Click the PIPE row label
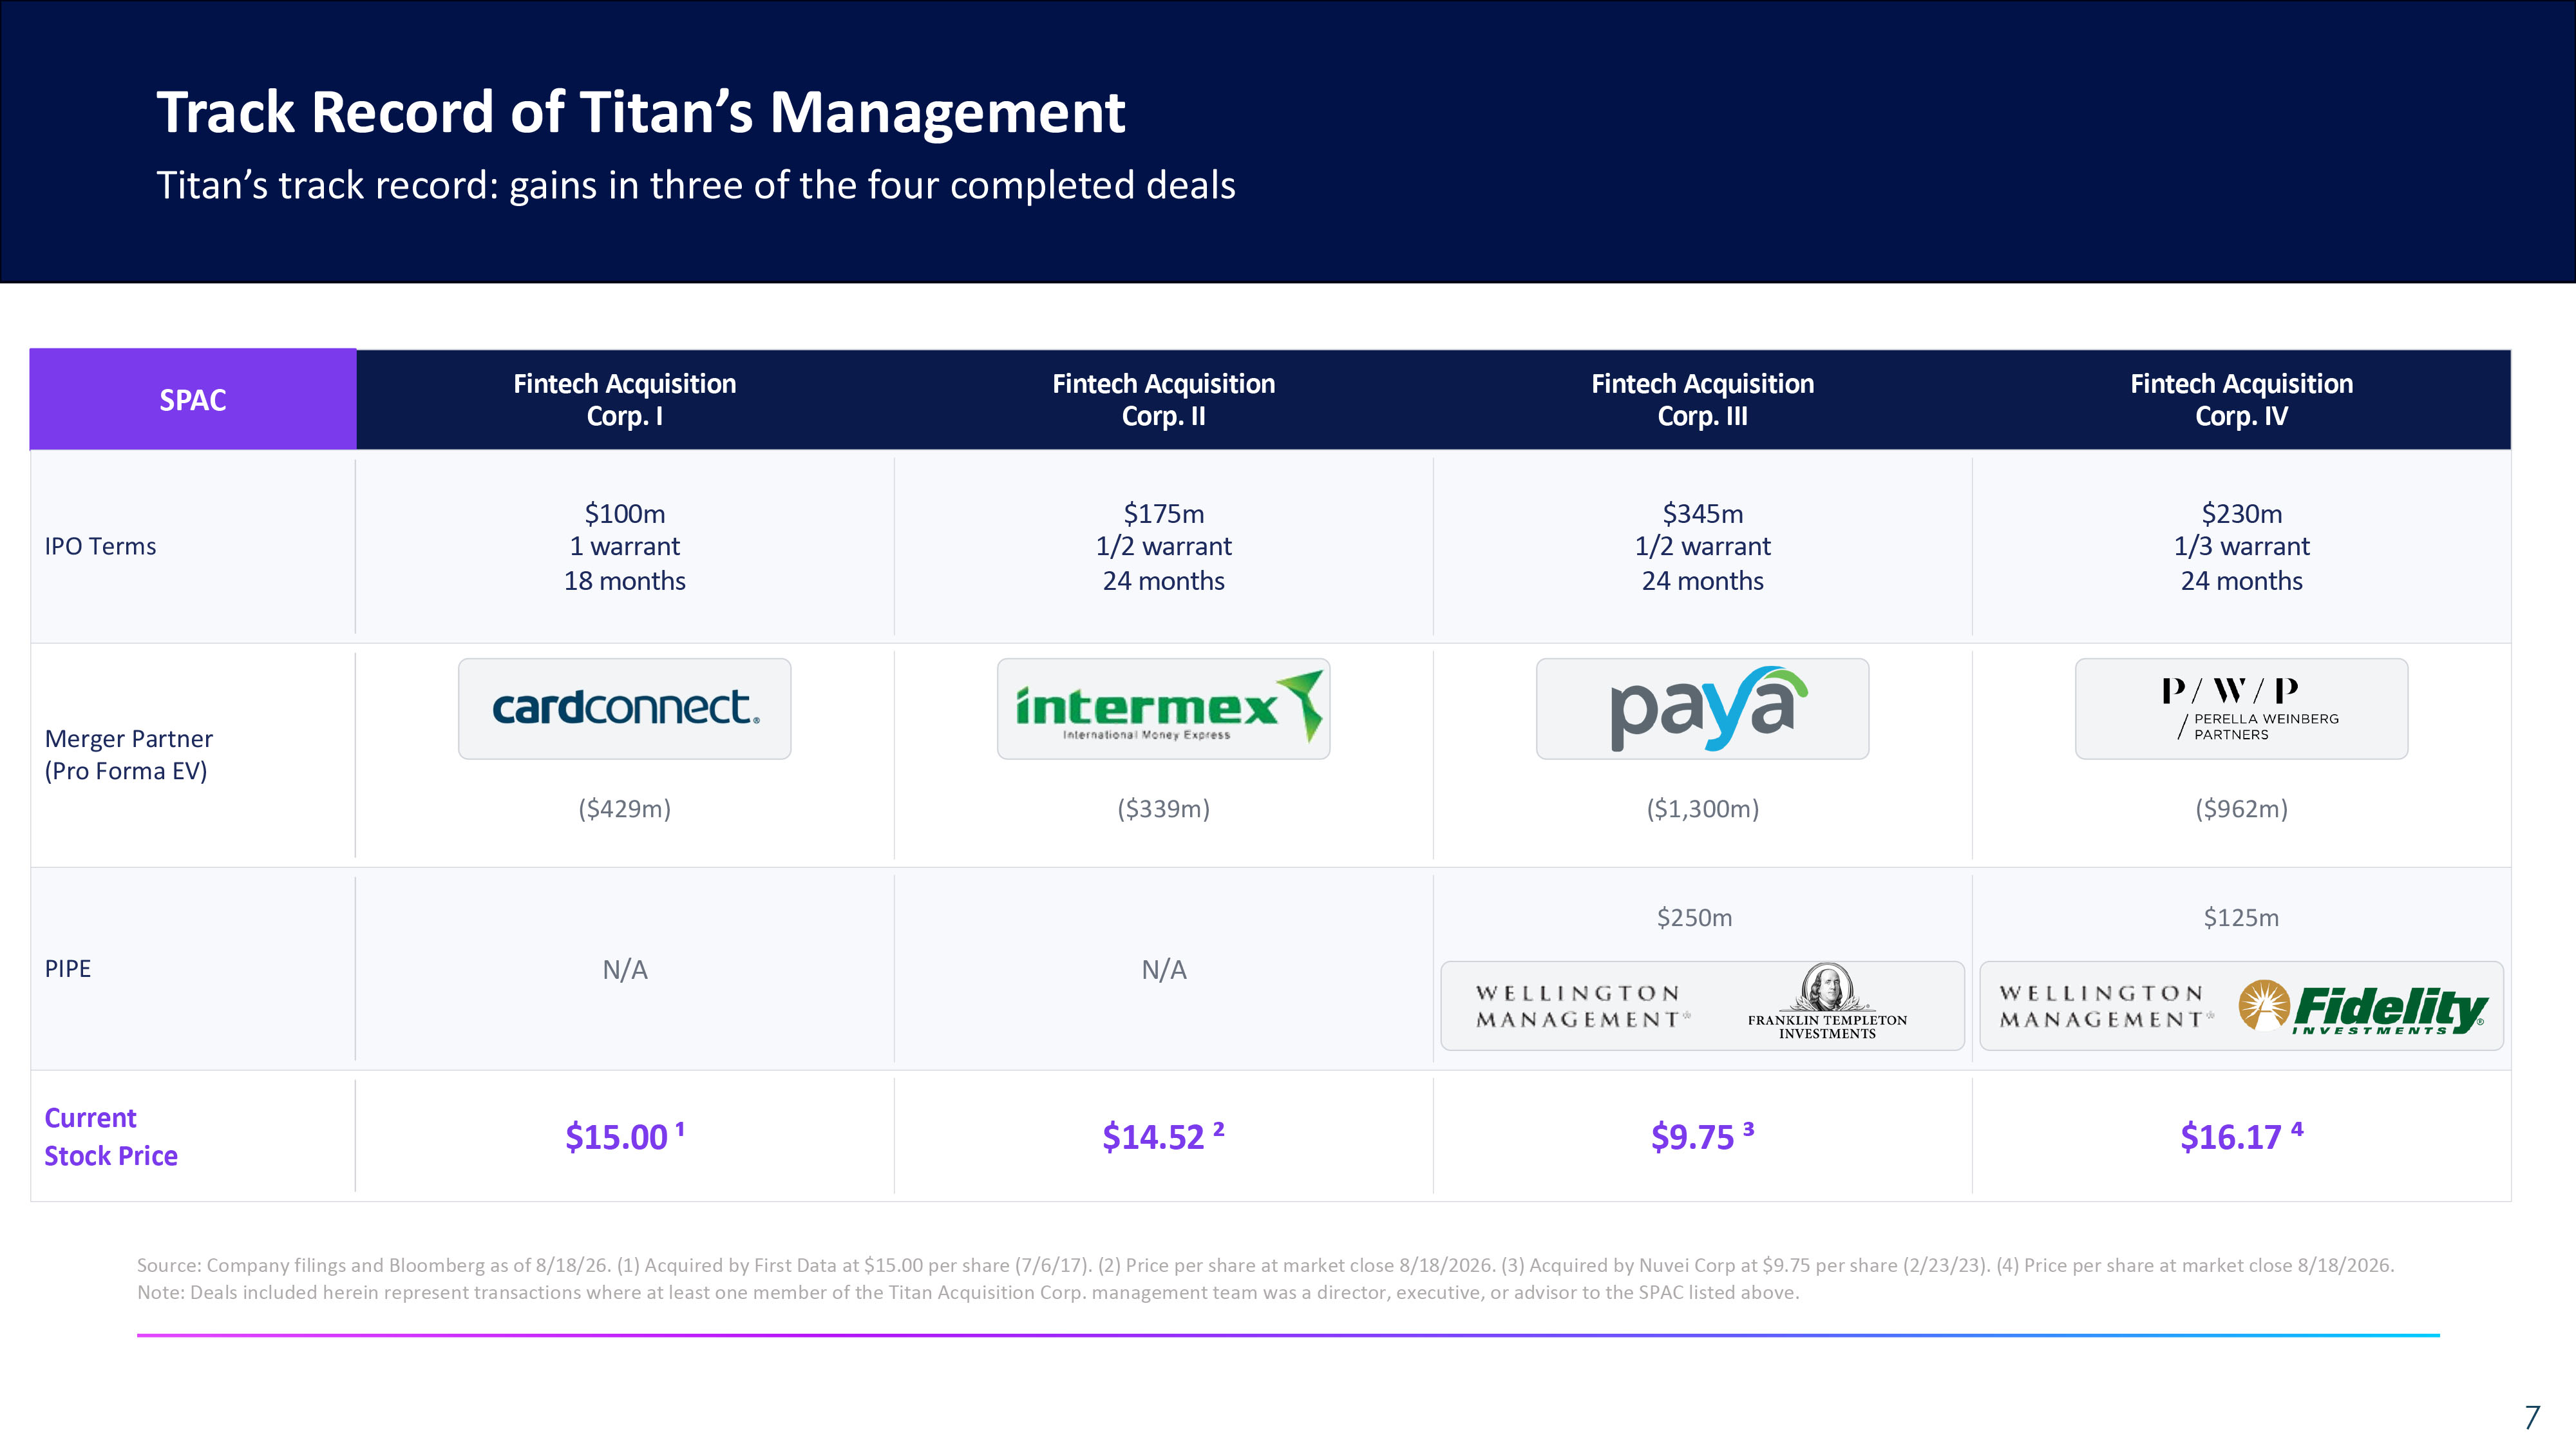This screenshot has height=1449, width=2576. coord(68,968)
